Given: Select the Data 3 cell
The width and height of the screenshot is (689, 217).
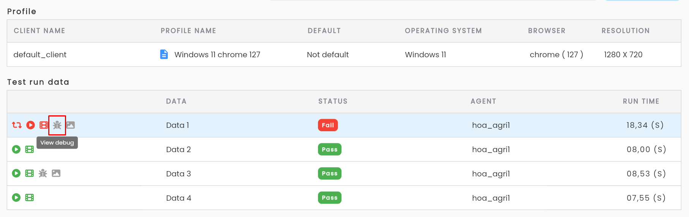Looking at the screenshot, I should 179,174.
